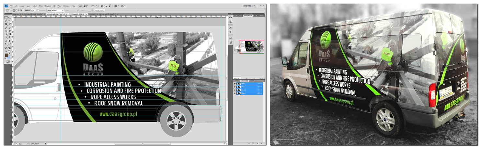Image resolution: width=481 pixels, height=149 pixels.
Task: Switch to the Paths panel tab
Action: [252, 81]
